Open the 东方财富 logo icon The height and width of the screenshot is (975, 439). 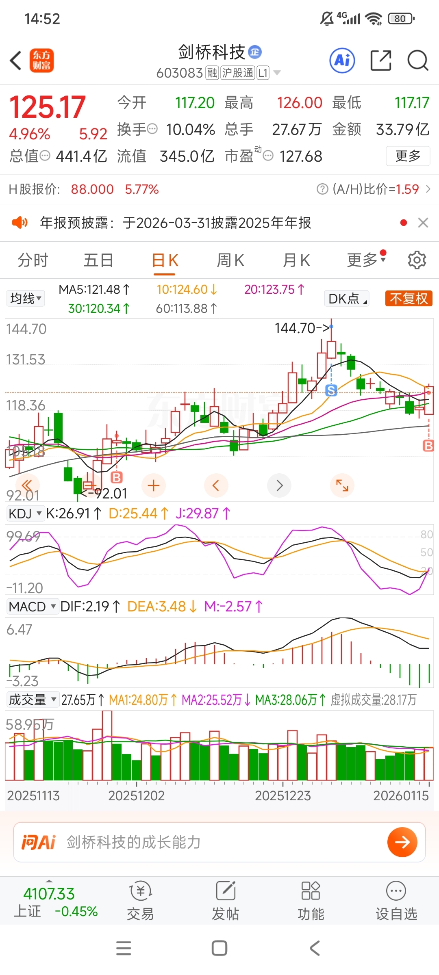[x=41, y=61]
